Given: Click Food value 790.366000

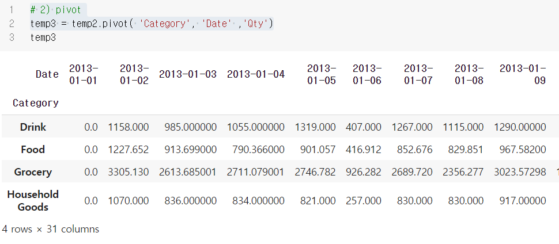Looking at the screenshot, I should [259, 150].
